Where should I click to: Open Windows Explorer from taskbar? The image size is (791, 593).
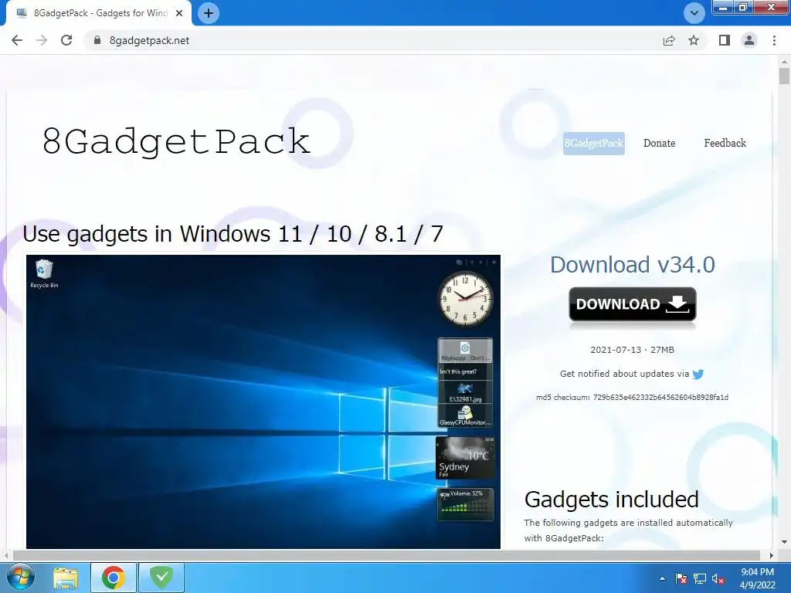pyautogui.click(x=66, y=578)
